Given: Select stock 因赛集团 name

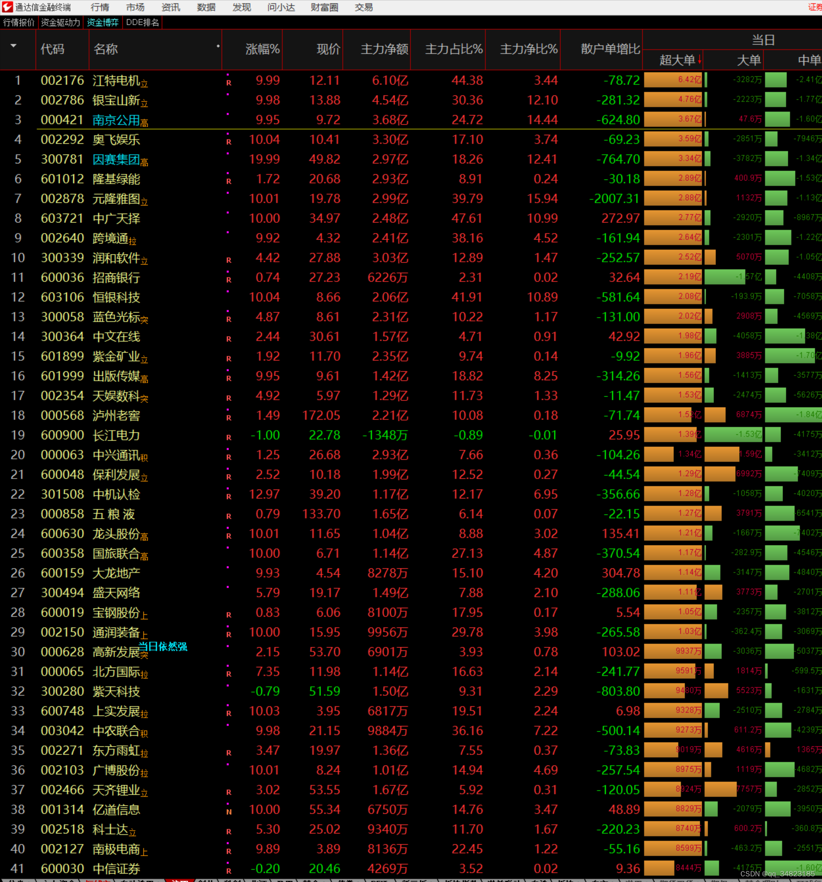Looking at the screenshot, I should [116, 159].
